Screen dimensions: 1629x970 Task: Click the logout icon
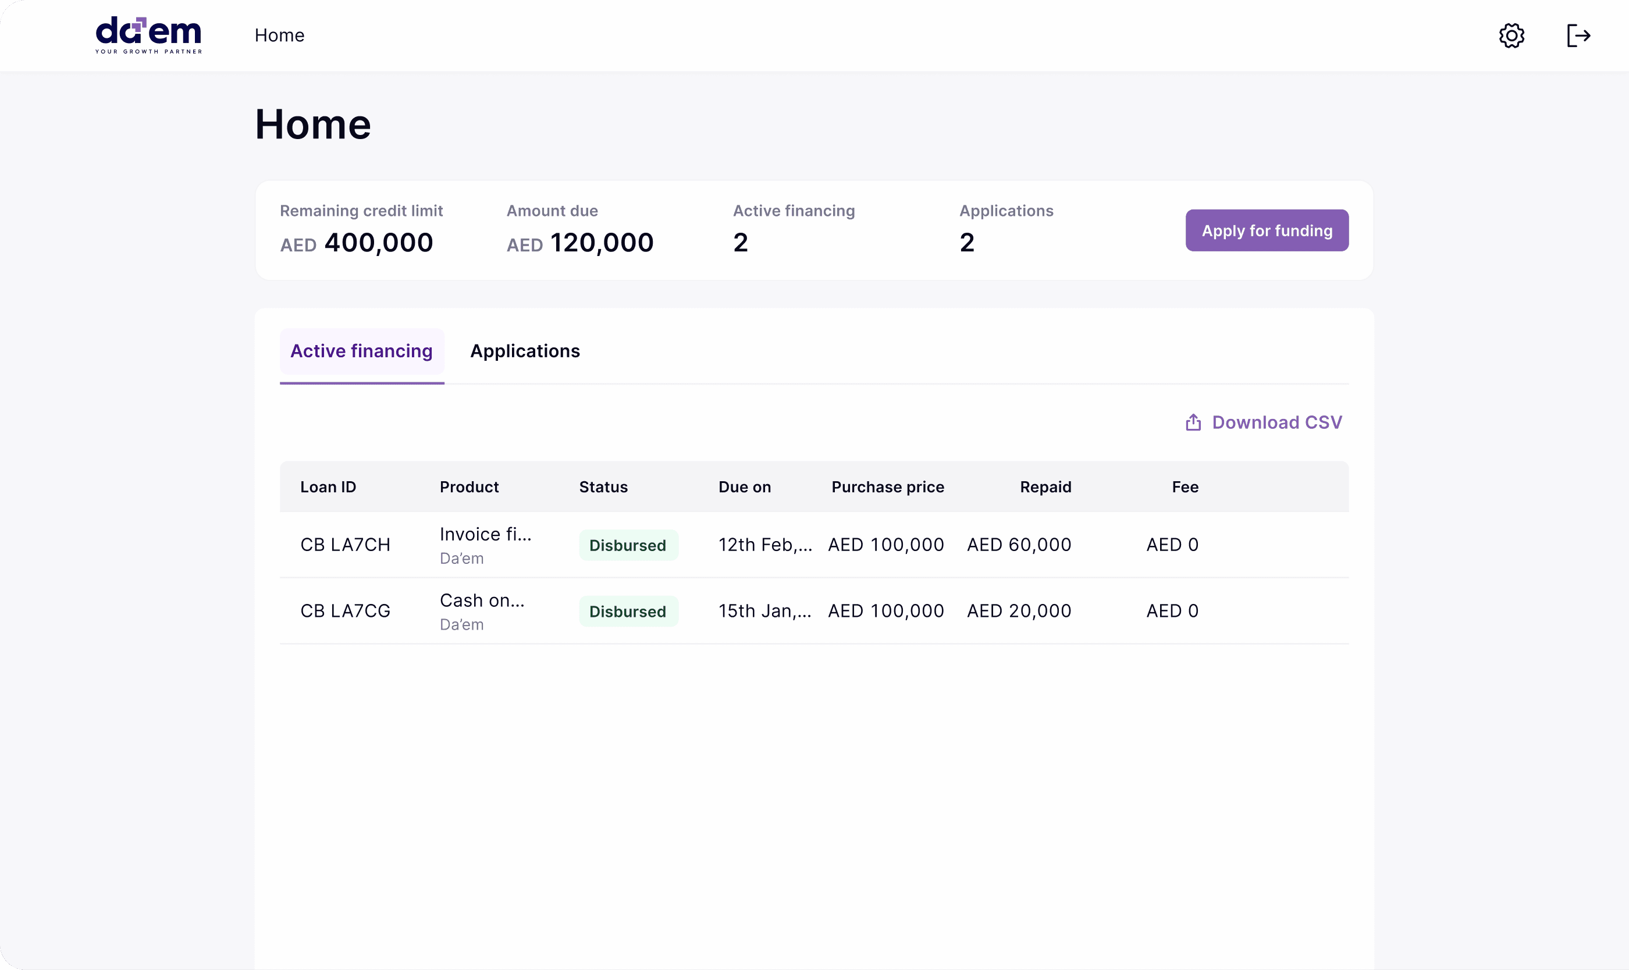[x=1578, y=35]
